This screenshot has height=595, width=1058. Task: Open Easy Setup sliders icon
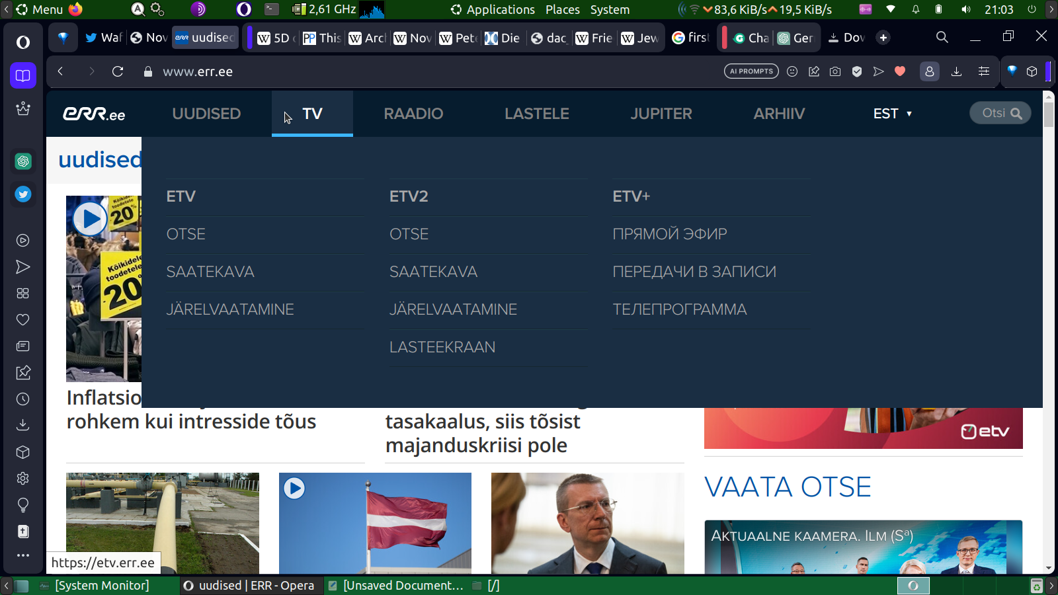984,71
